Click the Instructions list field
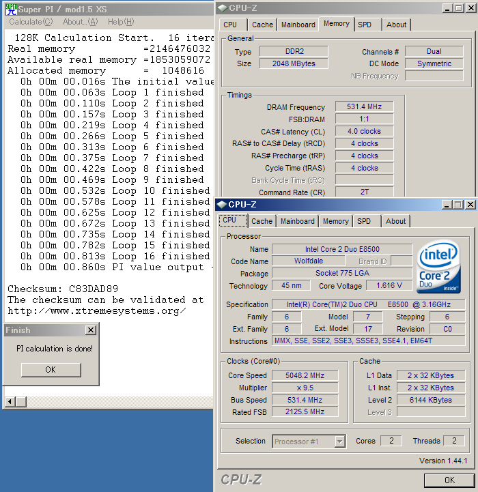The height and width of the screenshot is (492, 478). pyautogui.click(x=368, y=341)
